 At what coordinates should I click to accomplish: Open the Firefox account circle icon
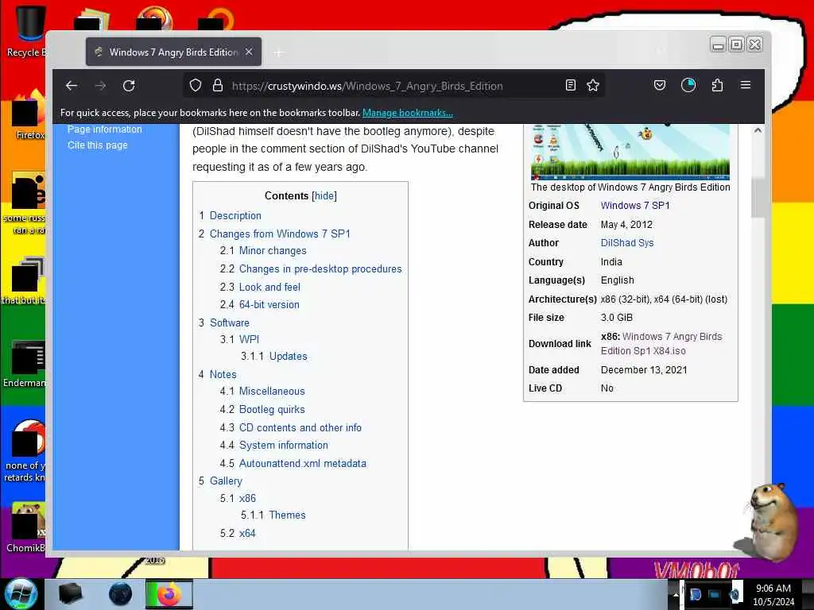click(x=688, y=85)
